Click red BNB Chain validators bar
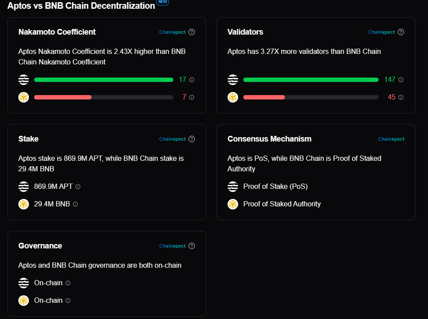The width and height of the screenshot is (428, 319). [264, 97]
